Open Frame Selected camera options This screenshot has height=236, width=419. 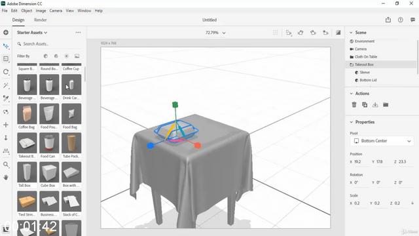288,33
